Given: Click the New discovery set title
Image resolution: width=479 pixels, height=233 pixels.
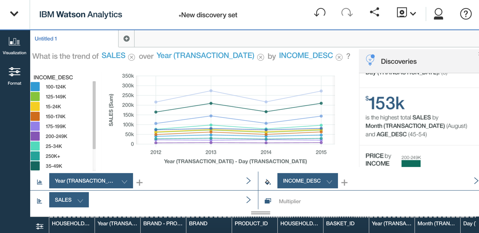Looking at the screenshot, I should pos(208,15).
